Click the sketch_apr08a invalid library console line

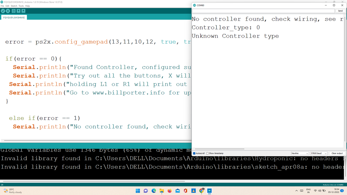172,167
